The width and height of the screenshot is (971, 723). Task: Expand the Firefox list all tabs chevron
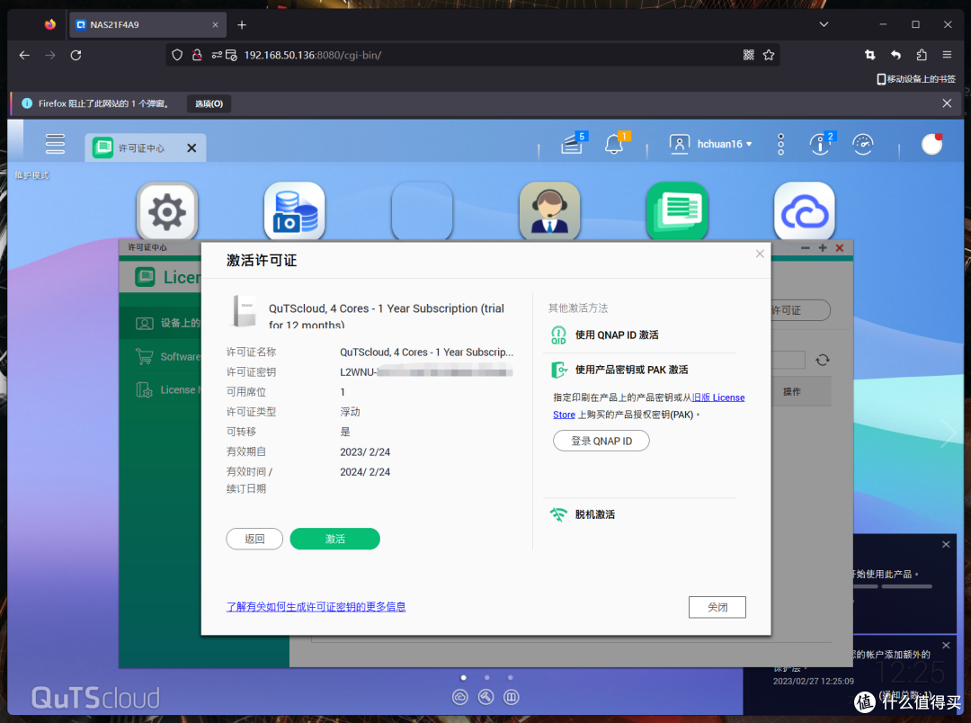(x=824, y=25)
